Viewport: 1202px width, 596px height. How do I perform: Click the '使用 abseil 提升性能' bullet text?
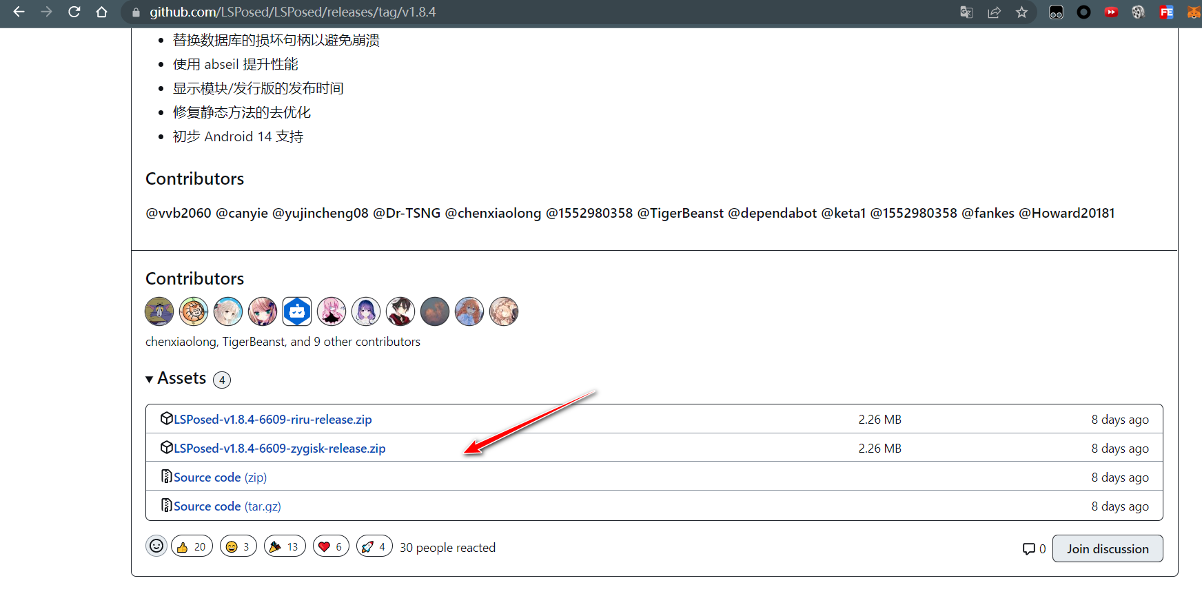point(236,64)
